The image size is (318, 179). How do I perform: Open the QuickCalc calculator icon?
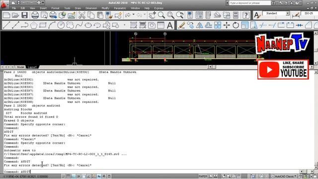(x=236, y=15)
